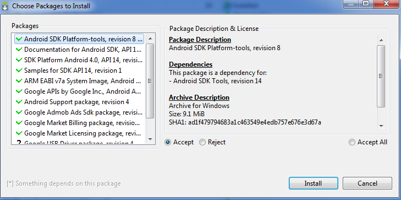Click the Install button
Viewport: 401px width, 200px height.
tap(314, 183)
